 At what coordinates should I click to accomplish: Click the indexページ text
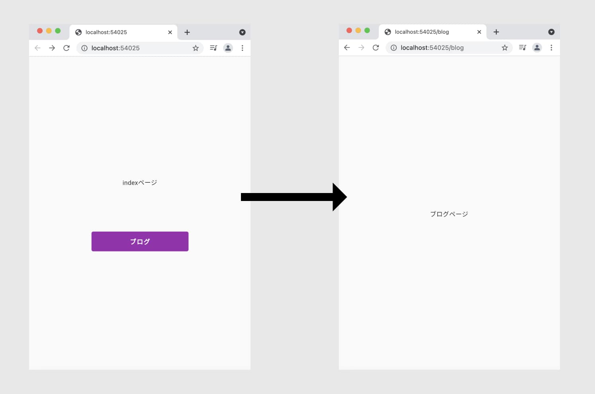(x=140, y=183)
